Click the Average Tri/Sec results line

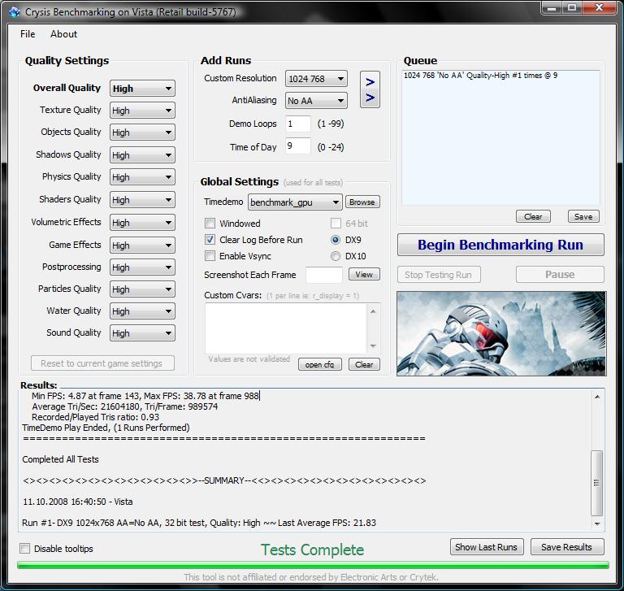point(125,406)
